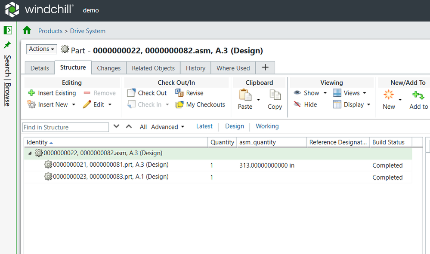Open the Actions dropdown menu

tap(41, 49)
